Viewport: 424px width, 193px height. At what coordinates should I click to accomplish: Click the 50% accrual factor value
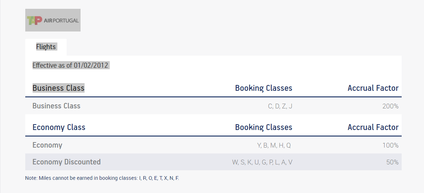(x=392, y=162)
